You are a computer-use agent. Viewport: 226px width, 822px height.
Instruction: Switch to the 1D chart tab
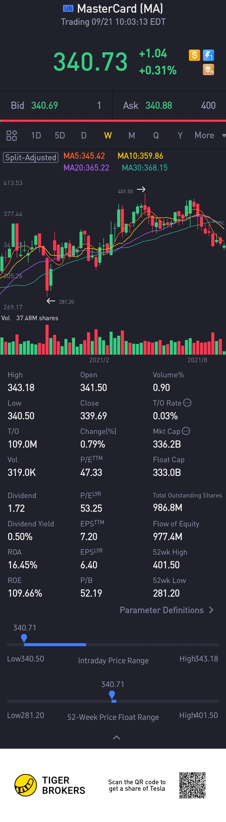(x=36, y=135)
